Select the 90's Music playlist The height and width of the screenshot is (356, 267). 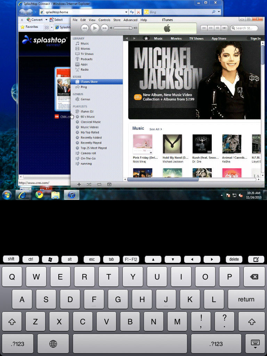87,117
